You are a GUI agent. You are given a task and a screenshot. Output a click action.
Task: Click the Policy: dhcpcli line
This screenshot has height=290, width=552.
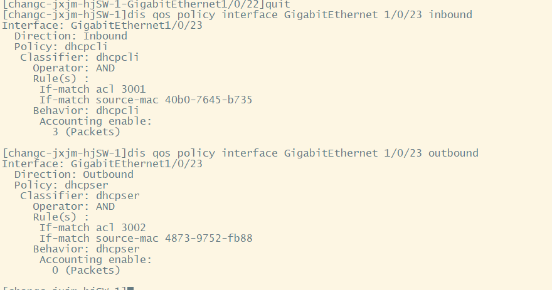click(61, 46)
